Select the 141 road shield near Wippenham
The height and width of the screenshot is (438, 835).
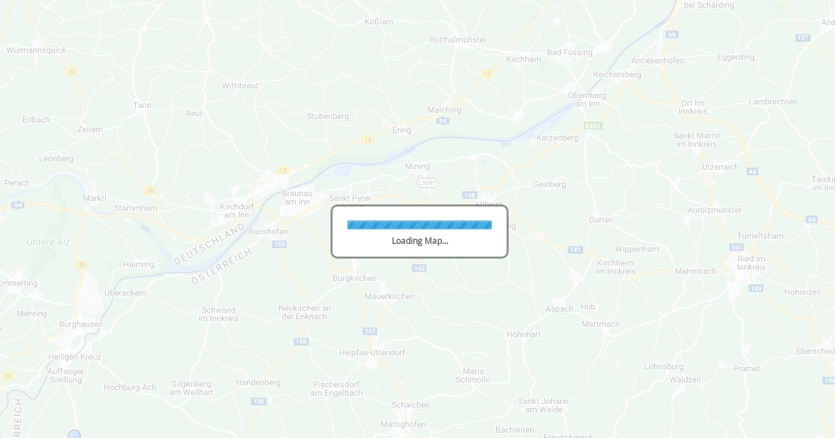[575, 249]
